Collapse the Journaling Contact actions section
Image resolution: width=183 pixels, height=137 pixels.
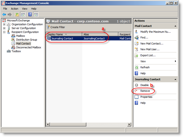click(x=175, y=79)
